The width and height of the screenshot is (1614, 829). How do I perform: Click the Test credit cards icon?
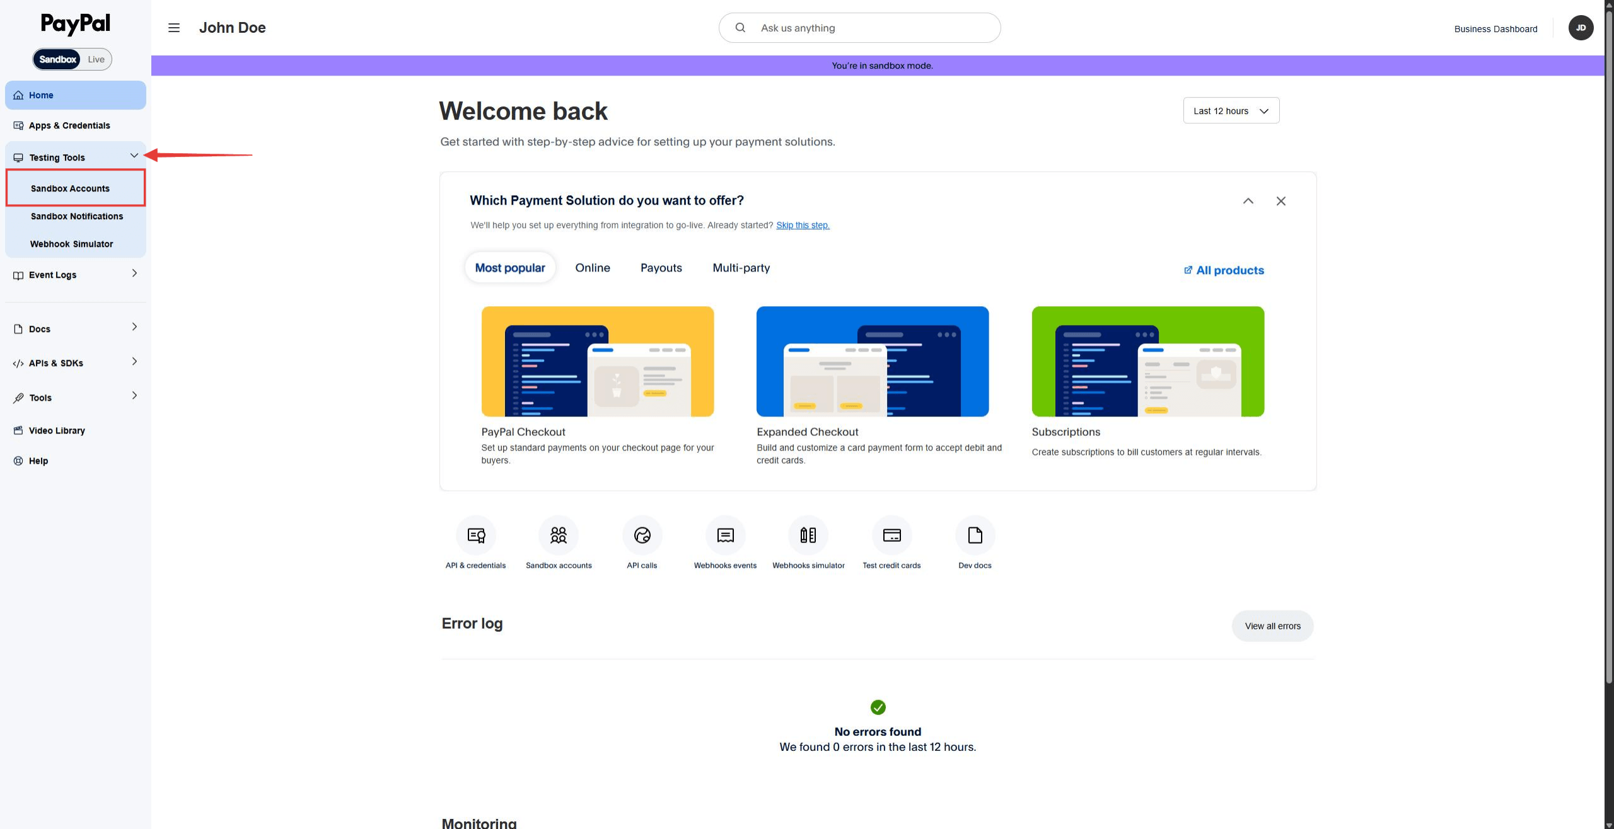point(891,534)
